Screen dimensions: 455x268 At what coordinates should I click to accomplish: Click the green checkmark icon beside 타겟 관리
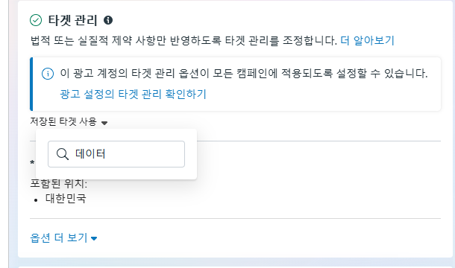[36, 20]
